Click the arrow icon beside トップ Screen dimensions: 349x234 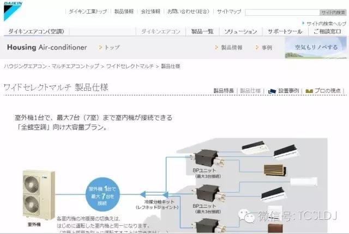(100, 47)
